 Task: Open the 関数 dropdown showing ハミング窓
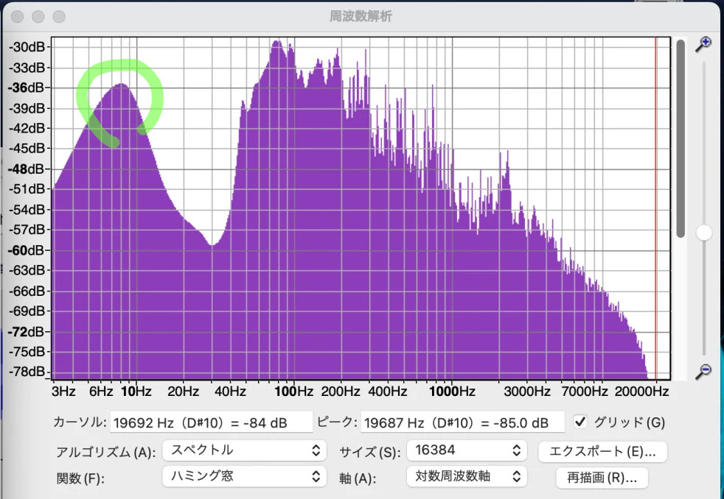(244, 476)
